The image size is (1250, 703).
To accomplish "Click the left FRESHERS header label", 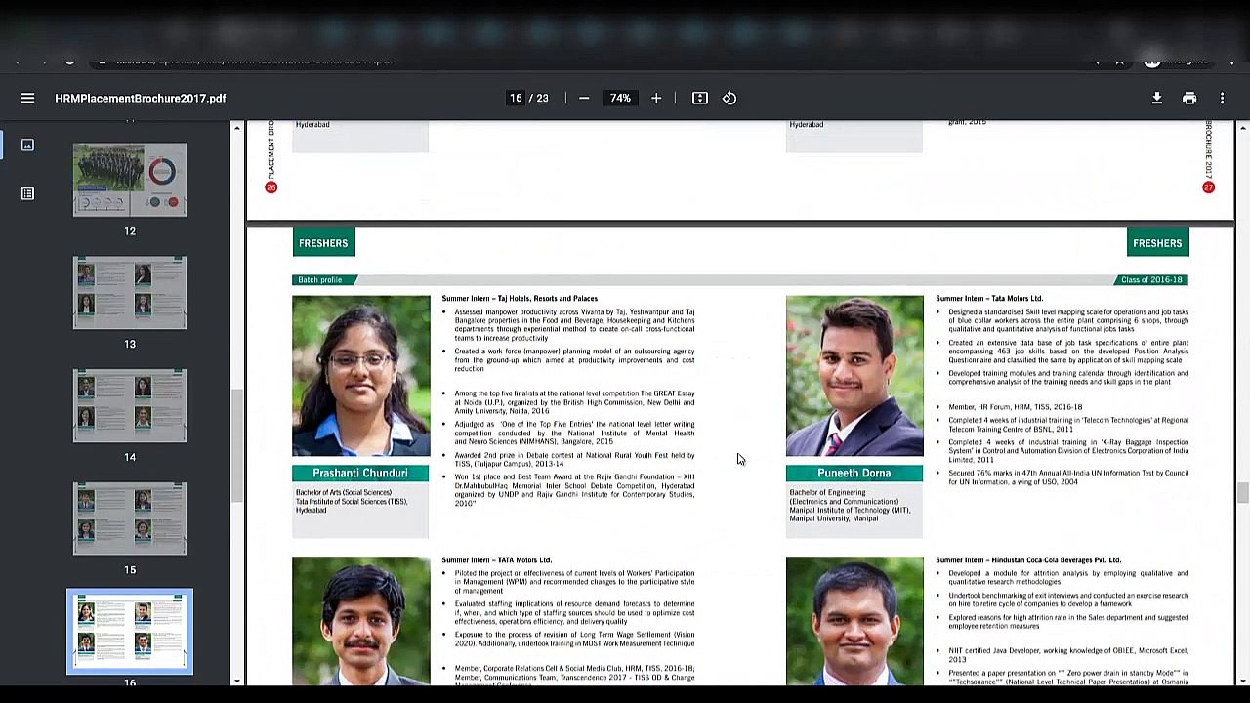I will (323, 243).
